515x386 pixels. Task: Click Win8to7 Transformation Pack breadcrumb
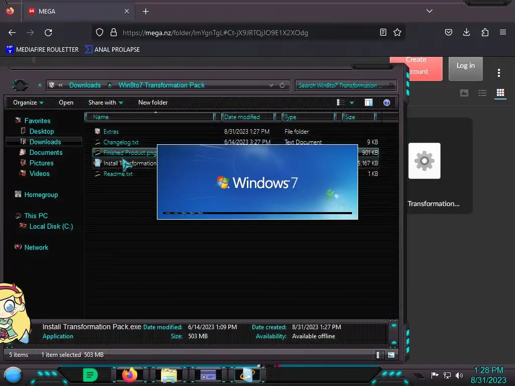[161, 85]
